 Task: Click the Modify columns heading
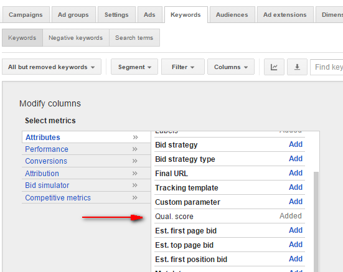[x=50, y=103]
